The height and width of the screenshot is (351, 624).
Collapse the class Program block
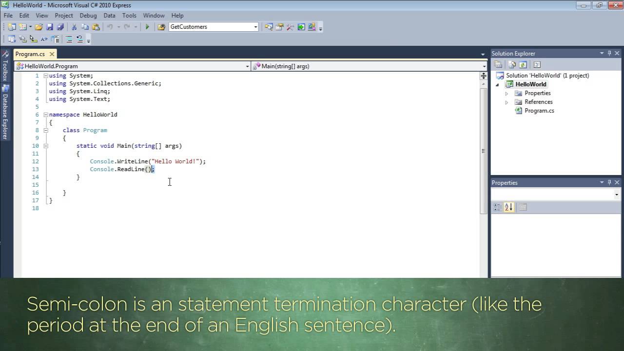[45, 130]
